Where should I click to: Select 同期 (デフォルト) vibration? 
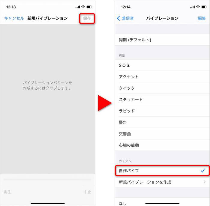pos(163,40)
